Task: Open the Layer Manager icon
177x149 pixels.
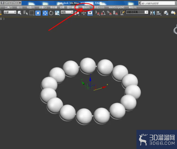Action: tap(166, 13)
